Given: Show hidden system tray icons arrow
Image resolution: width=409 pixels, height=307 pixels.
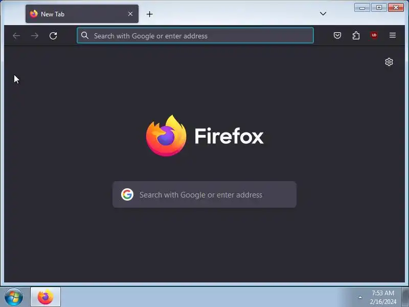Looking at the screenshot, I should click(360, 297).
